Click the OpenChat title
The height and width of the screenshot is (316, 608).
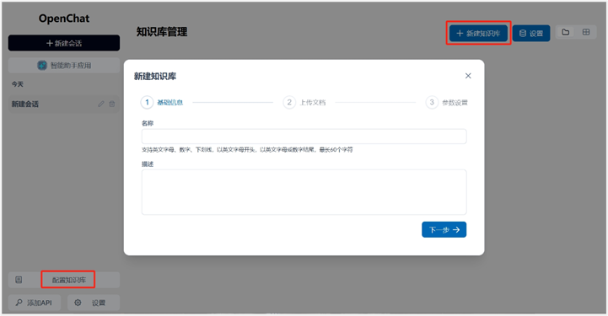[64, 19]
